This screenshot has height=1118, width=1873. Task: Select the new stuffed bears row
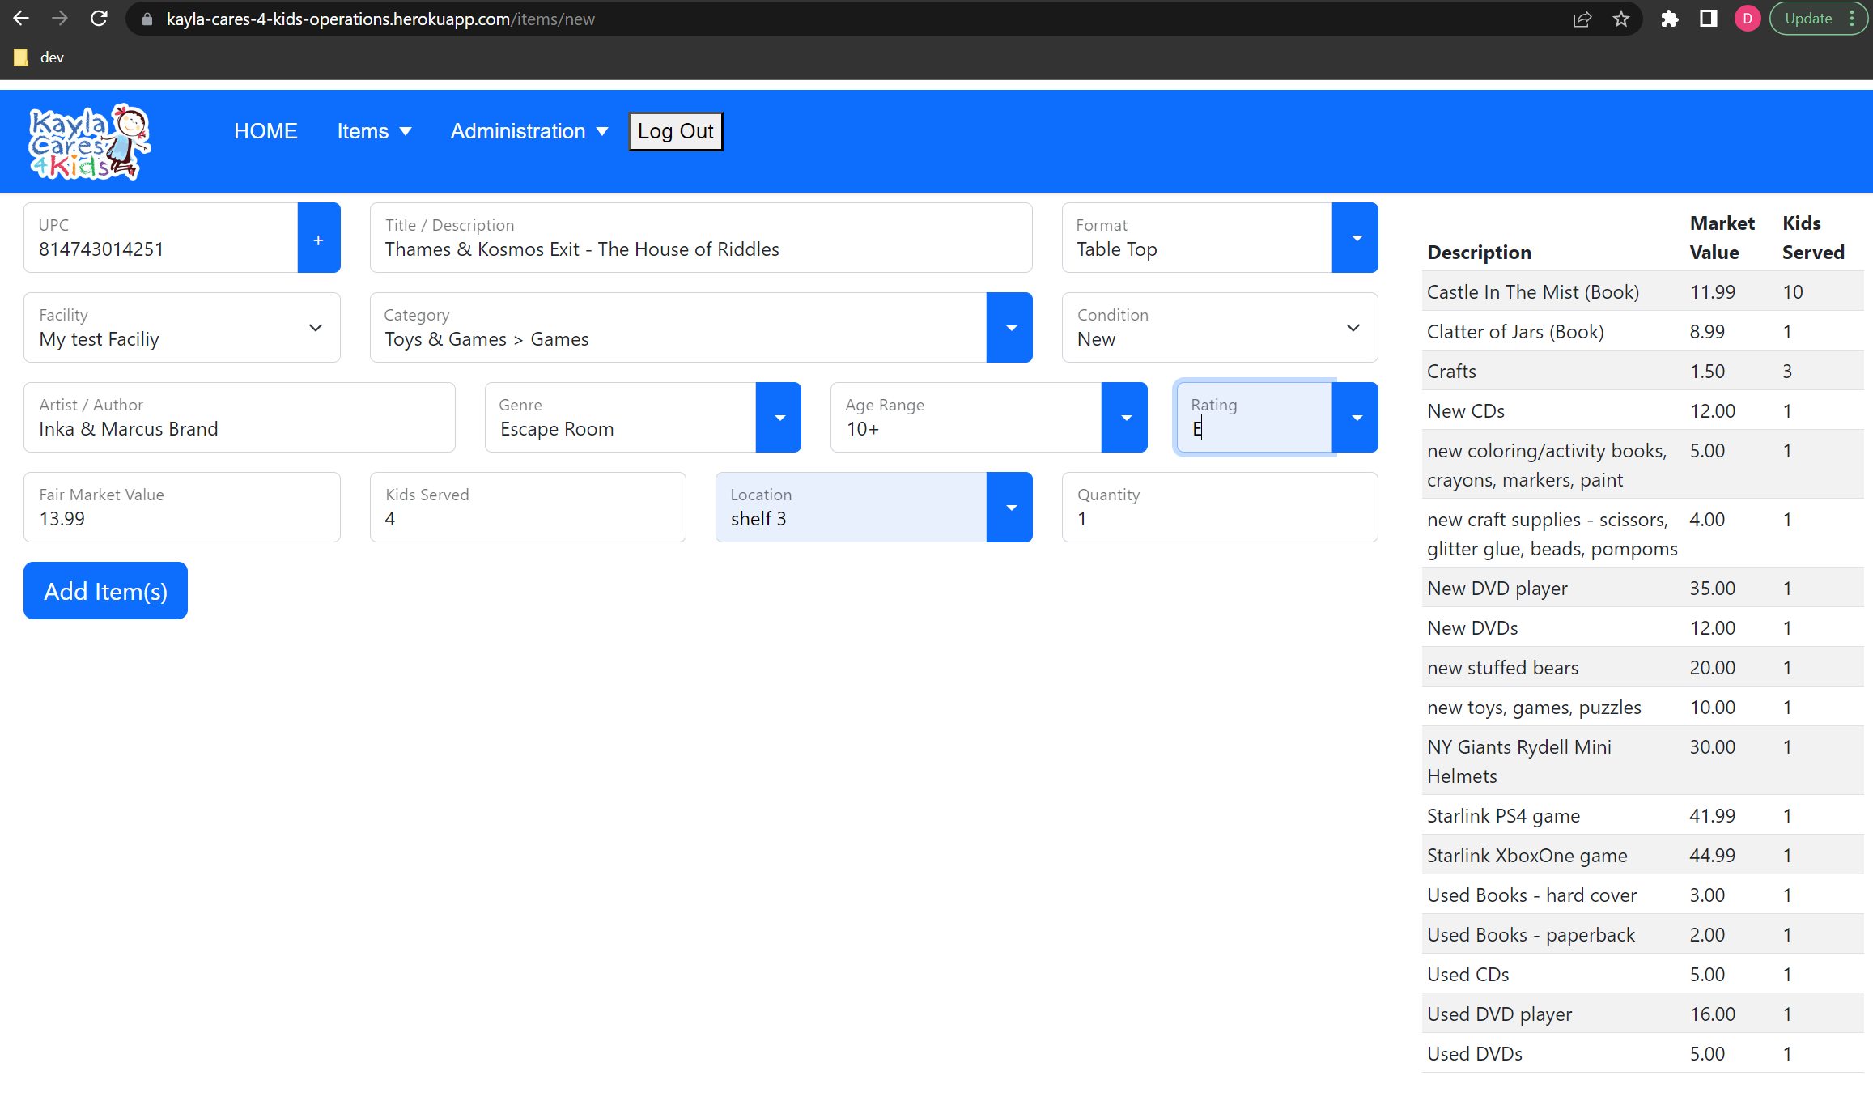1642,667
